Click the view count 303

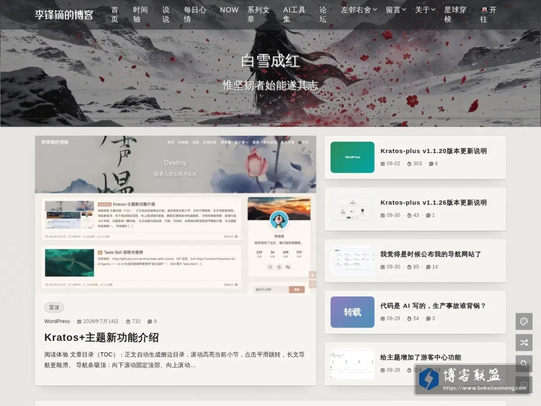click(417, 164)
